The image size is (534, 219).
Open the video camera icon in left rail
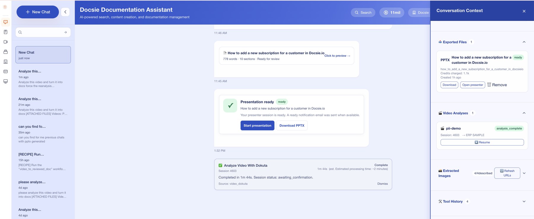click(x=5, y=42)
